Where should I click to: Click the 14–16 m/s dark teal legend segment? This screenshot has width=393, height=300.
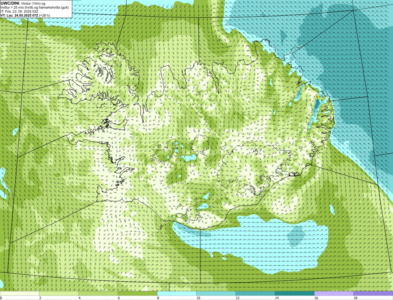click(295, 293)
